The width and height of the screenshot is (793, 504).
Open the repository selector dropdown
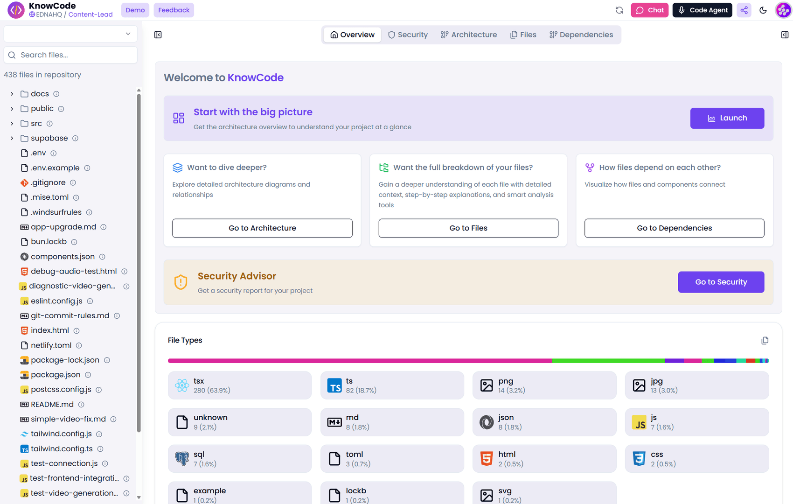pos(70,34)
